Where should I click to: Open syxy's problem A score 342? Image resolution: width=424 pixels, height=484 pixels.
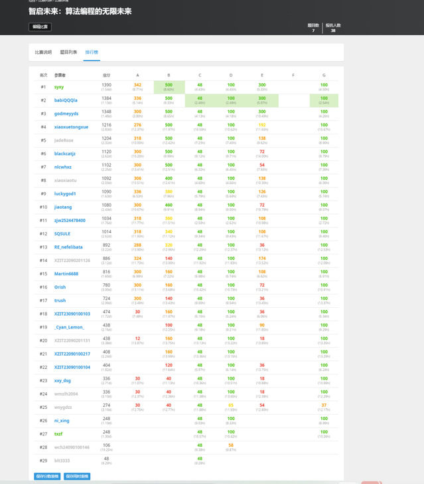(137, 85)
